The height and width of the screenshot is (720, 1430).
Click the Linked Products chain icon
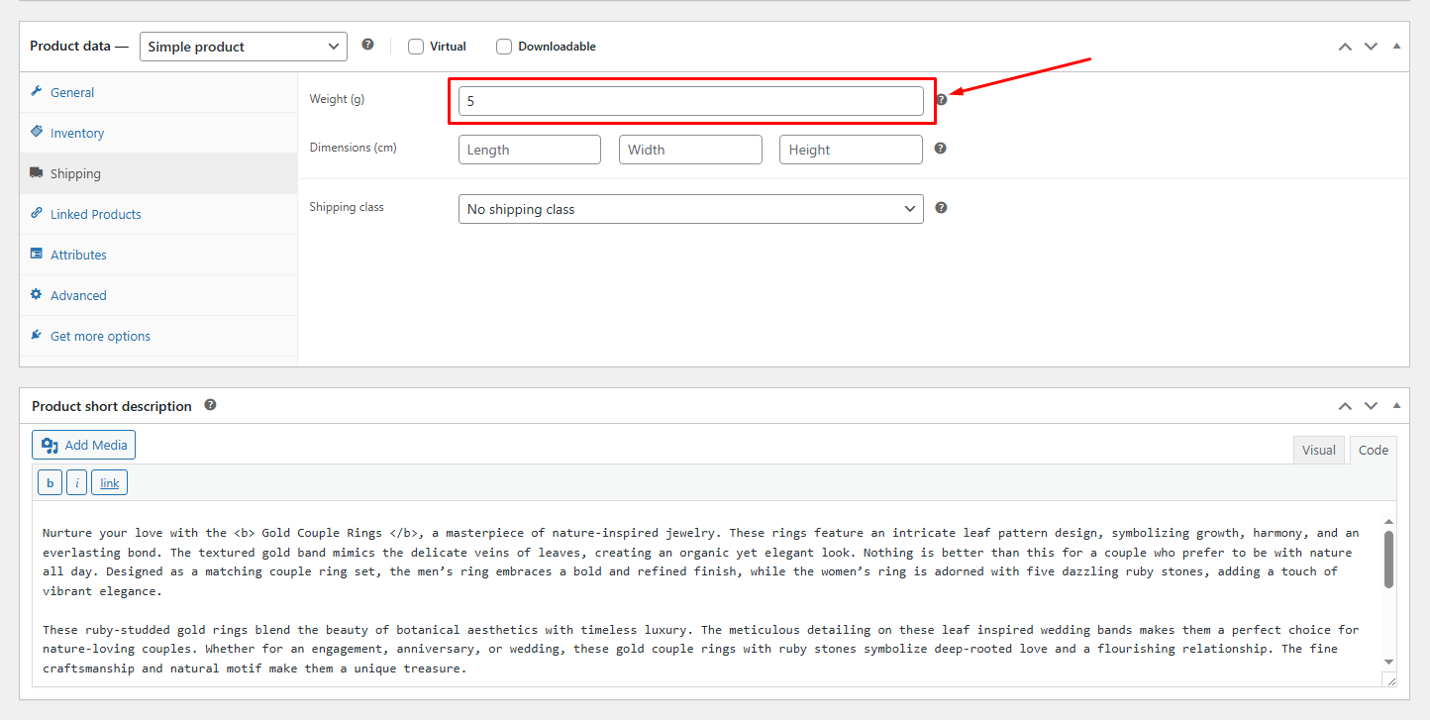click(x=37, y=213)
